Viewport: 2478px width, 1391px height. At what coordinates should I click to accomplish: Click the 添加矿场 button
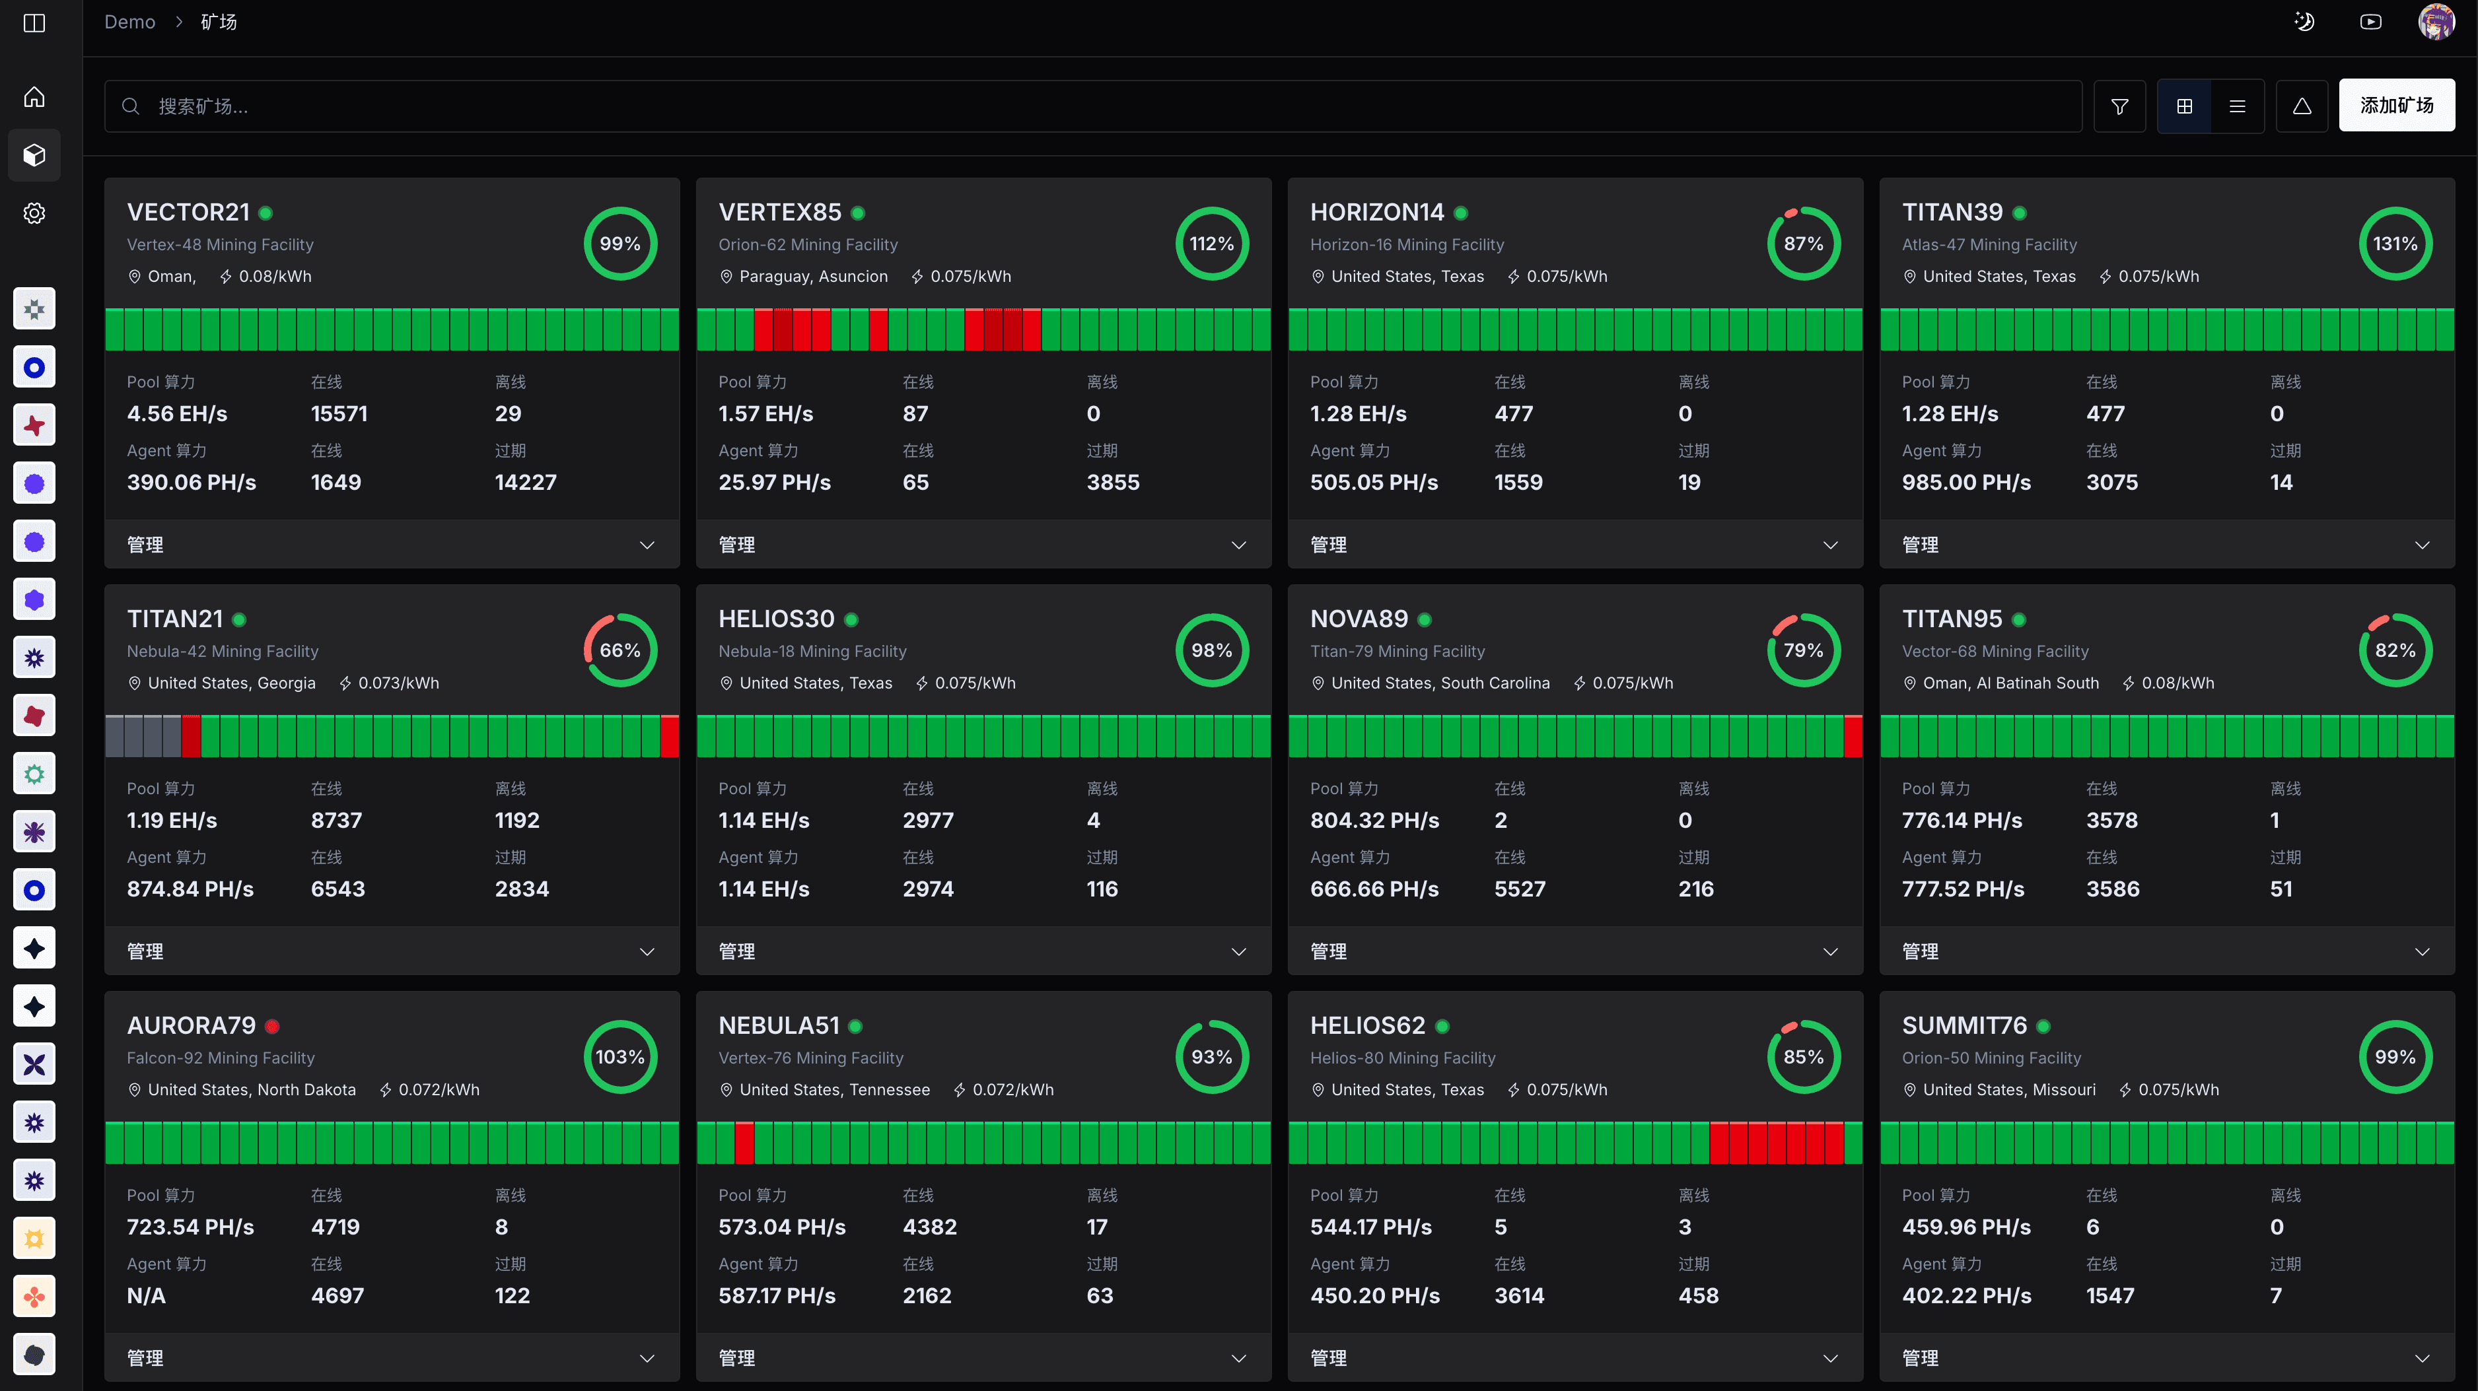2396,105
